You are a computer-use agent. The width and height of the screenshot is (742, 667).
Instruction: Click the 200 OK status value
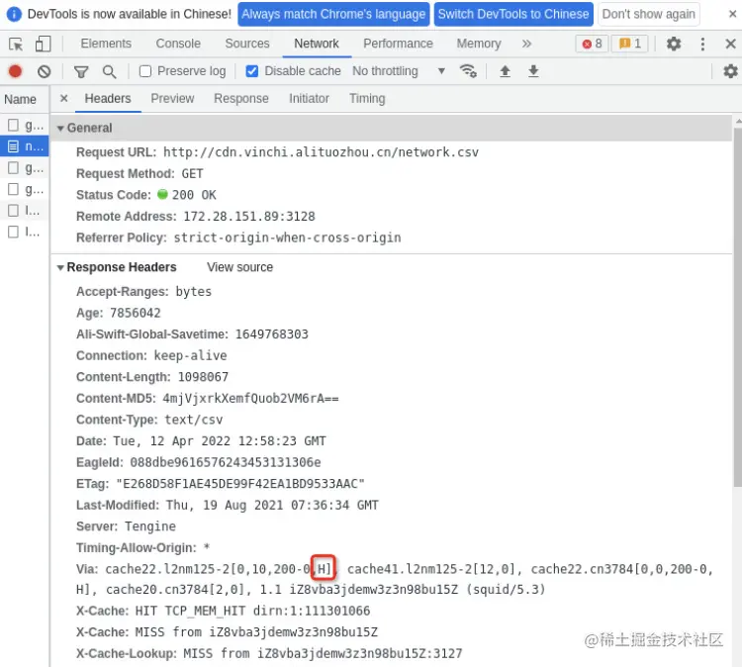click(x=194, y=195)
